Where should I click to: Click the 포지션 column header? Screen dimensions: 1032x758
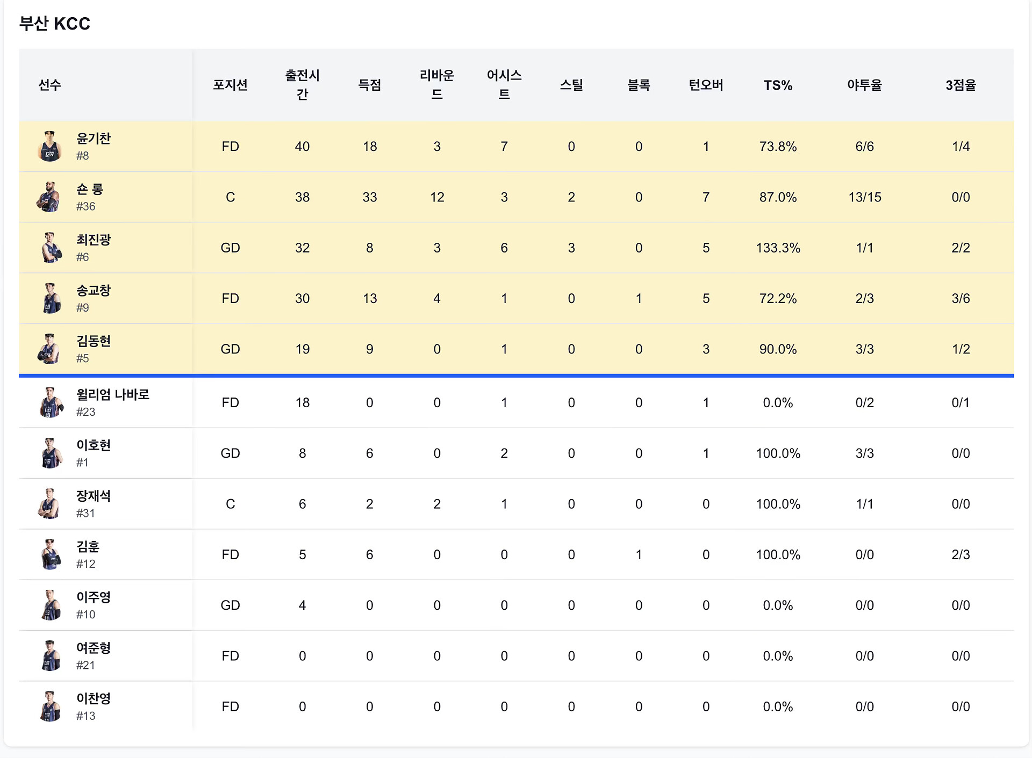230,85
